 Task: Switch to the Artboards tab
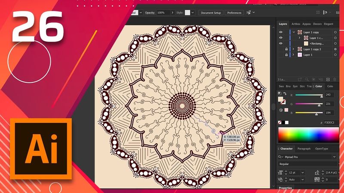click(295, 24)
